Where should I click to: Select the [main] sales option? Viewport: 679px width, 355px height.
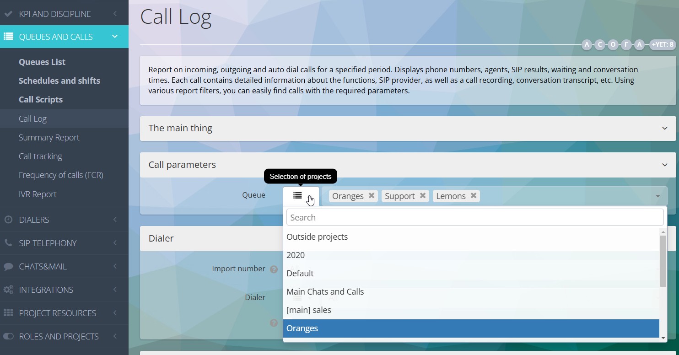click(471, 310)
